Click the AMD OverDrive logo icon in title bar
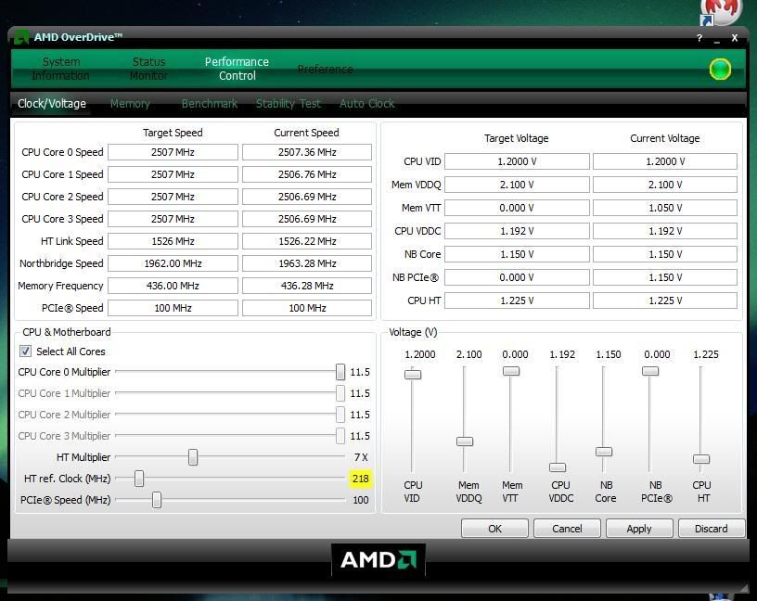The height and width of the screenshot is (601, 757). pyautogui.click(x=21, y=37)
